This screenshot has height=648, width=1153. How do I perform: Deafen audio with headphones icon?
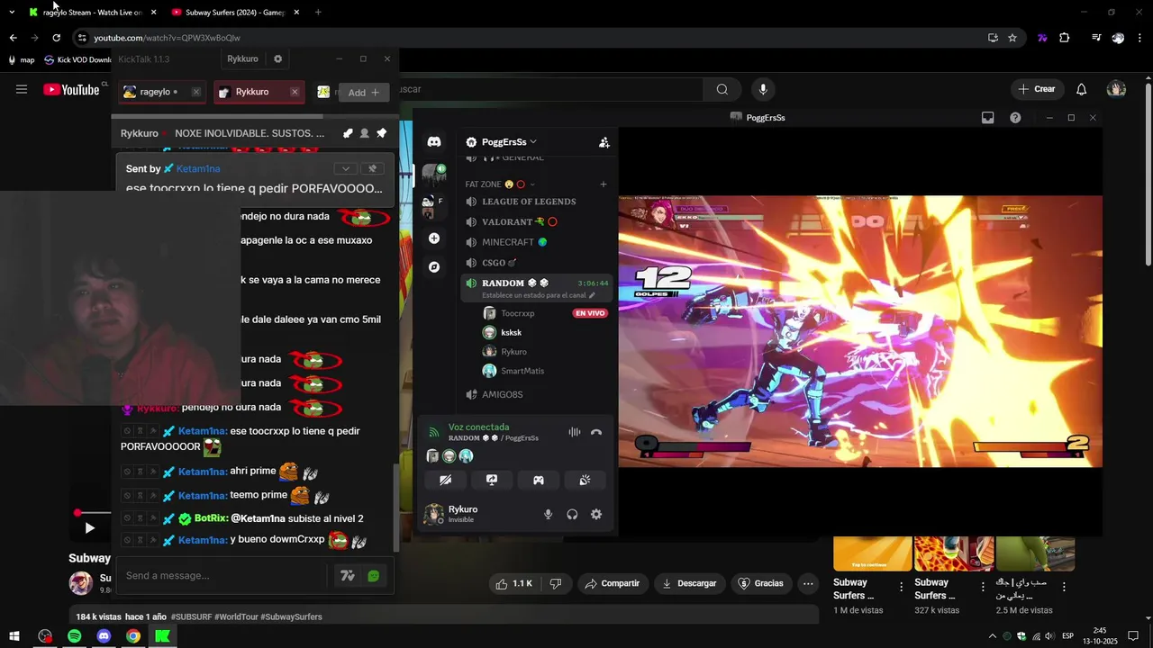point(572,515)
